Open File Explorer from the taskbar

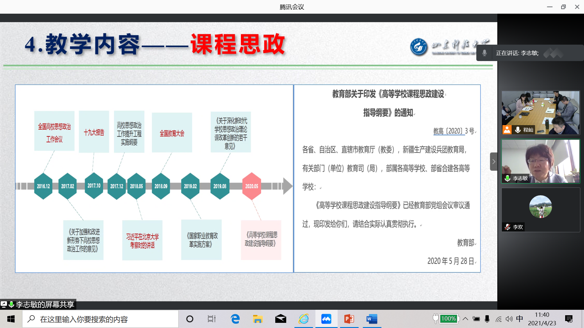click(x=258, y=319)
